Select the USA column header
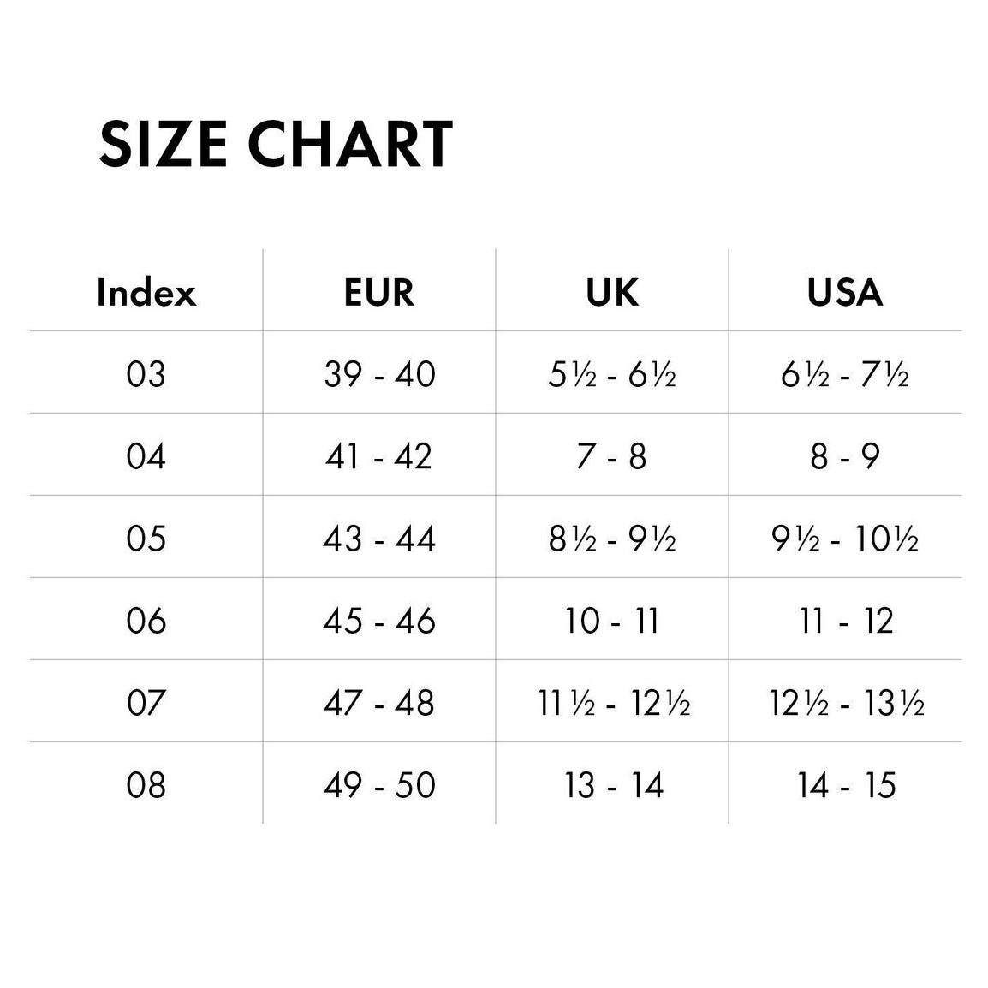Screen dimensions: 988x988 (x=845, y=293)
